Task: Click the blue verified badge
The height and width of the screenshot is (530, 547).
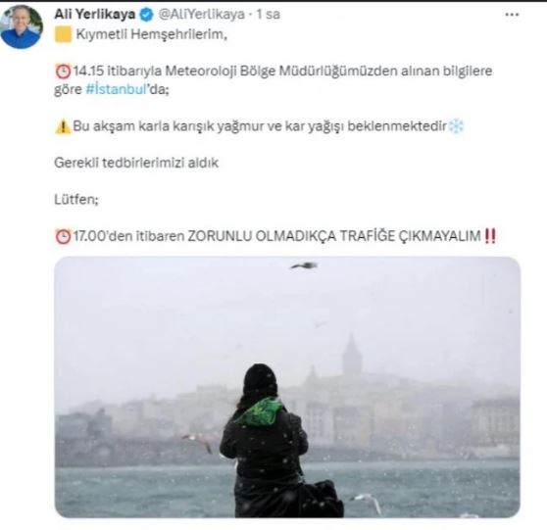Action: tap(146, 15)
